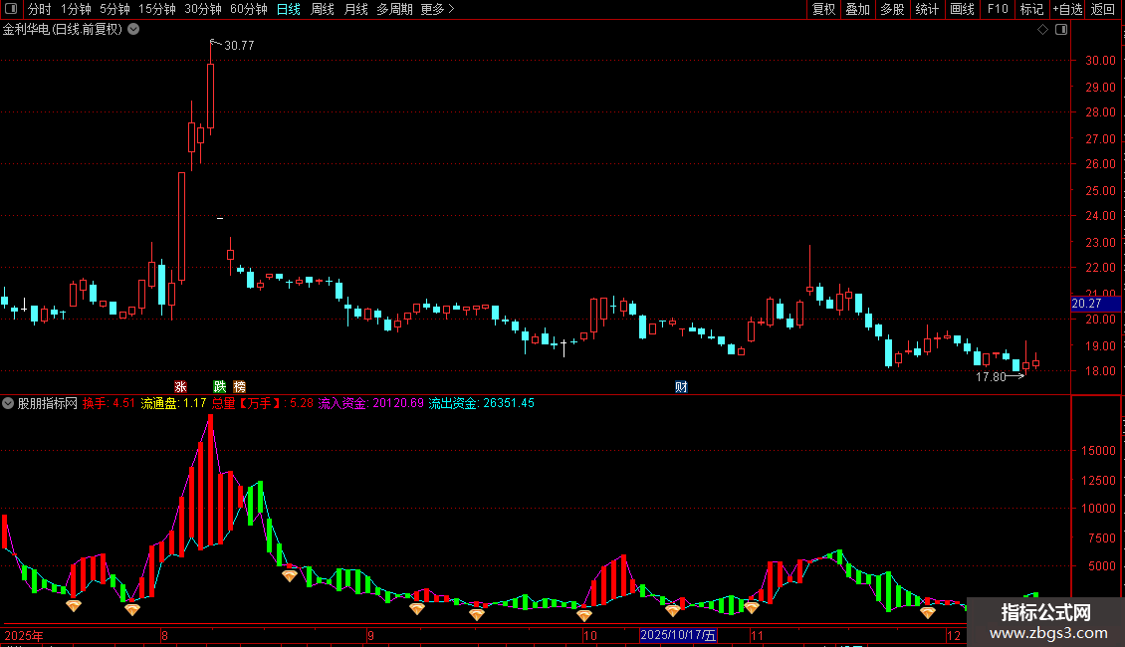Screen dimensions: 1125x647
Task: Click the 标记 mark button
Action: click(1031, 9)
